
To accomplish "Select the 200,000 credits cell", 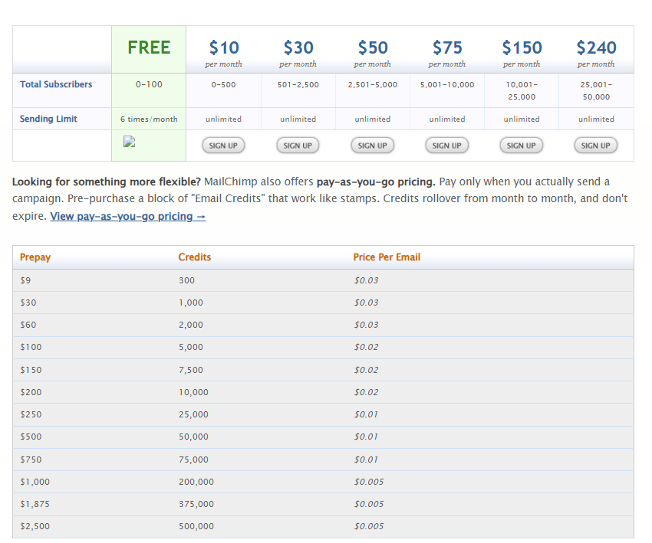I will click(x=196, y=482).
